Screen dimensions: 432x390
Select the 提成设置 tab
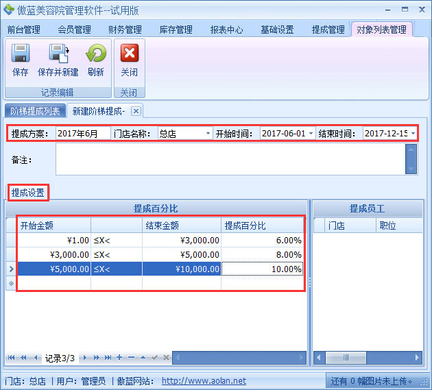tap(28, 193)
